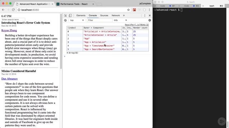This screenshot has height=128, width=229.
Task: Click the play button overlay
Action: tap(222, 121)
